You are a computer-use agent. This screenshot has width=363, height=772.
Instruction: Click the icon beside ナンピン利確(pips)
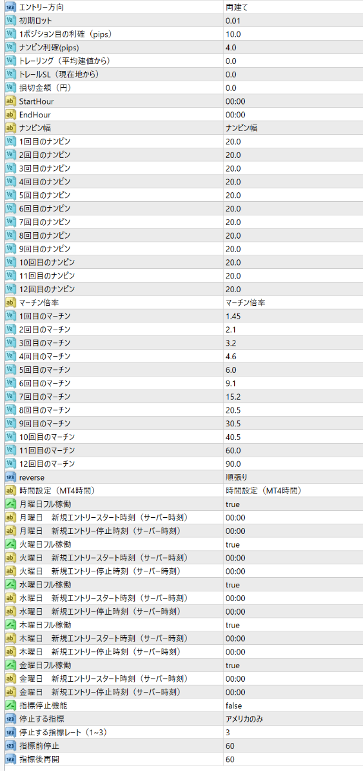[11, 48]
